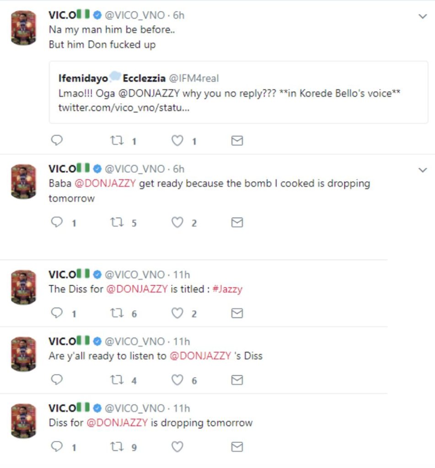Open the #Jazzy hashtag link
Viewport: 435px width, 468px height.
(x=227, y=289)
